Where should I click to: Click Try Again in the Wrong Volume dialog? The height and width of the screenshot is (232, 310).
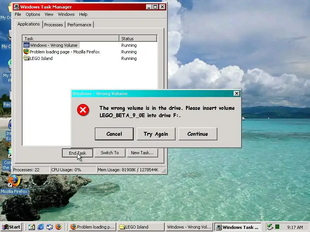156,134
